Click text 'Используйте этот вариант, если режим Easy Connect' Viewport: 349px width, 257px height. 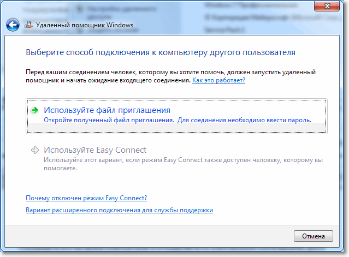click(123, 160)
